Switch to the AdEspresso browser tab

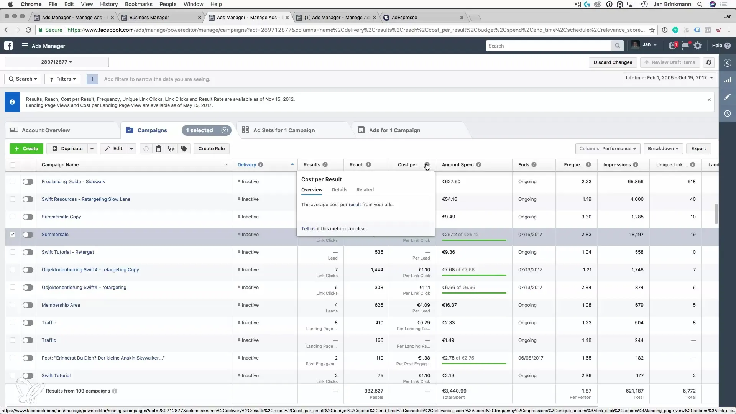click(424, 18)
